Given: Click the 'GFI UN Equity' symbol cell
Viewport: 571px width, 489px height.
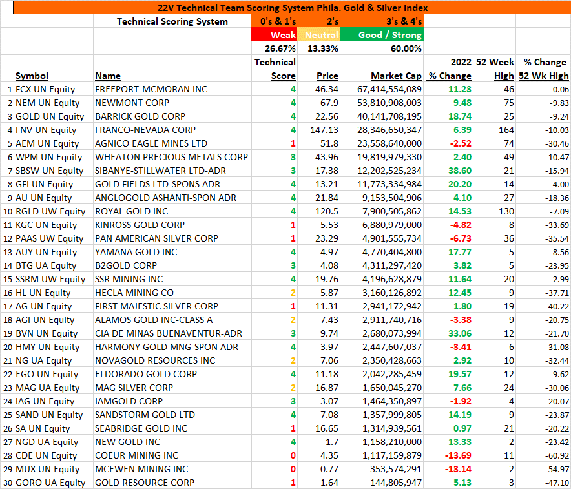Looking at the screenshot, I should point(54,184).
